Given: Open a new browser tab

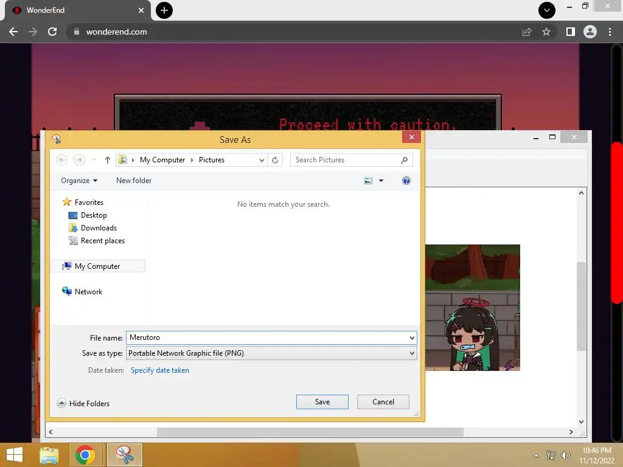Looking at the screenshot, I should coord(164,10).
